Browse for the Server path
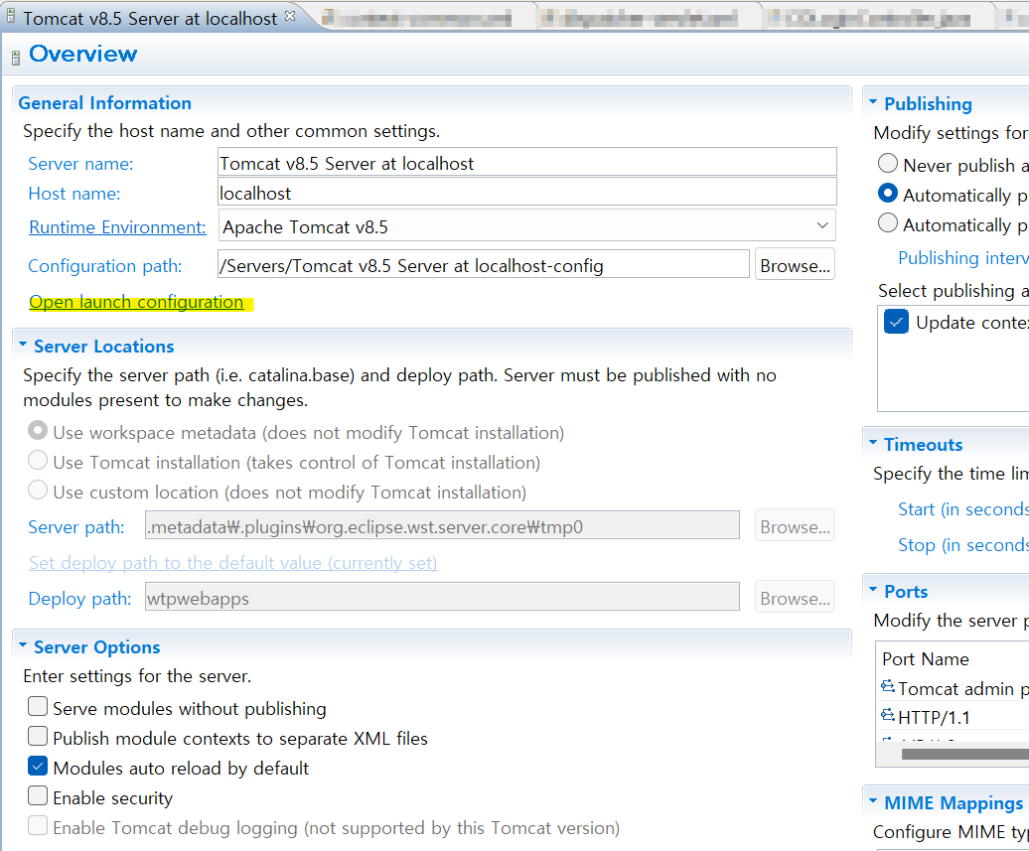Image resolution: width=1029 pixels, height=851 pixels. 795,525
